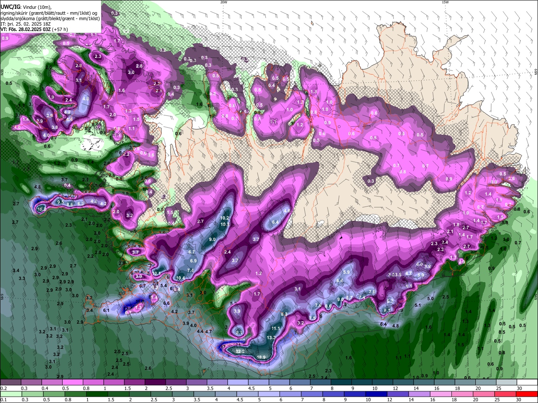Click the 8.3 precipitation value
The image size is (538, 403).
[x=284, y=314]
